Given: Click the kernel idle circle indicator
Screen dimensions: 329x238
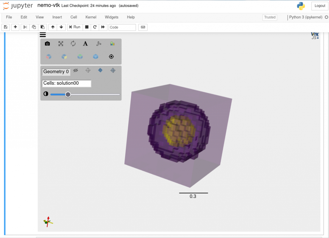Looking at the screenshot, I should (x=326, y=17).
